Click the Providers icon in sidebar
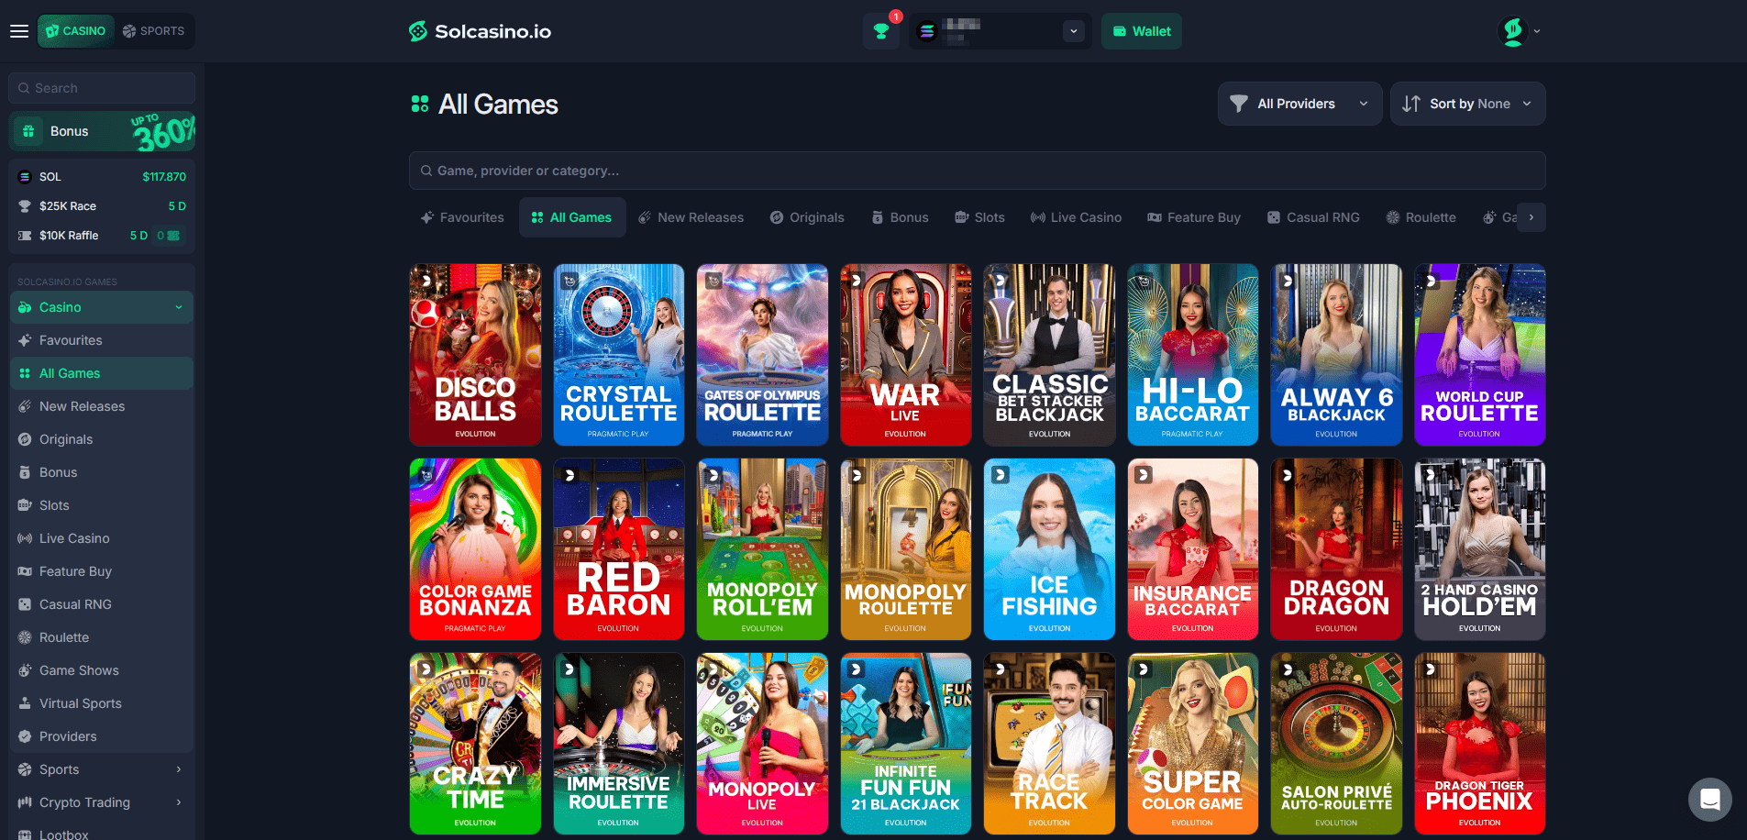 coord(25,736)
